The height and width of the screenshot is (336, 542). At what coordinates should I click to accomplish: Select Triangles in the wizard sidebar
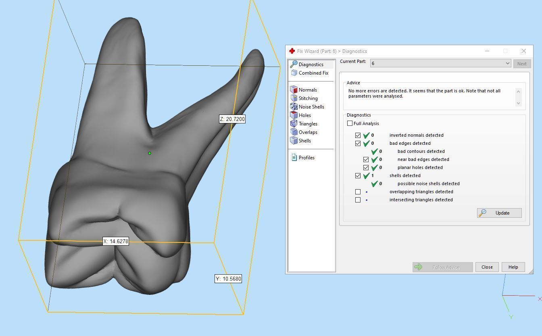pyautogui.click(x=308, y=124)
